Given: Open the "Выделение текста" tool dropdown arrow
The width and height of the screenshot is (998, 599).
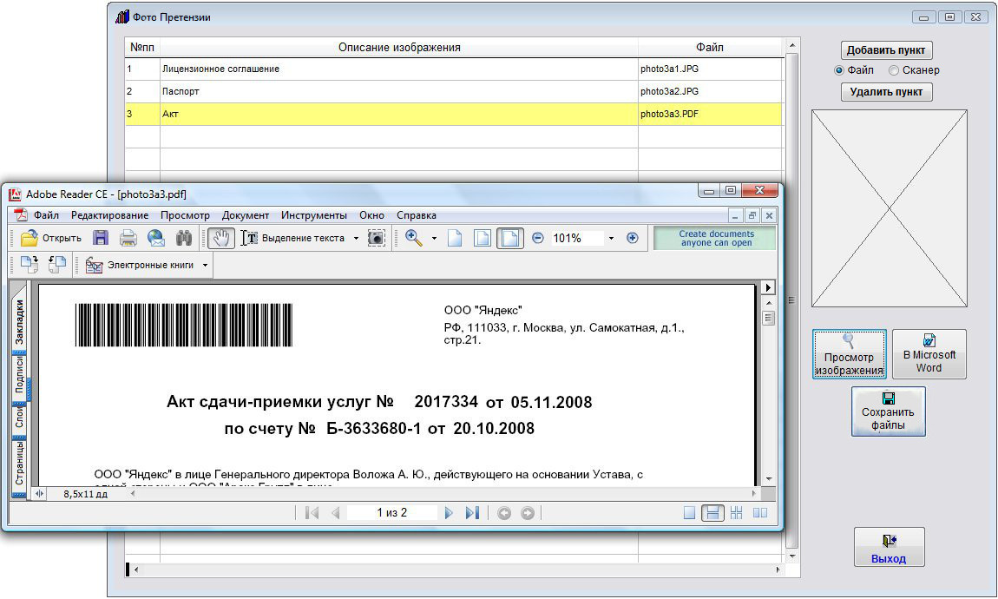Looking at the screenshot, I should pyautogui.click(x=356, y=238).
